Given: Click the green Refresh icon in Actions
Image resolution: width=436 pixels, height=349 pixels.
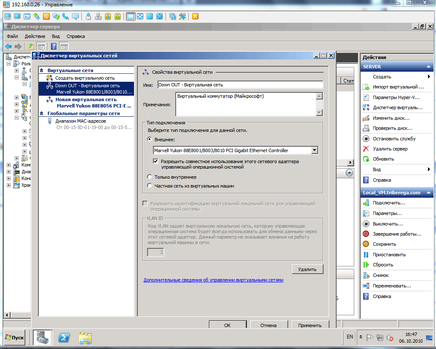Looking at the screenshot, I should (366, 159).
